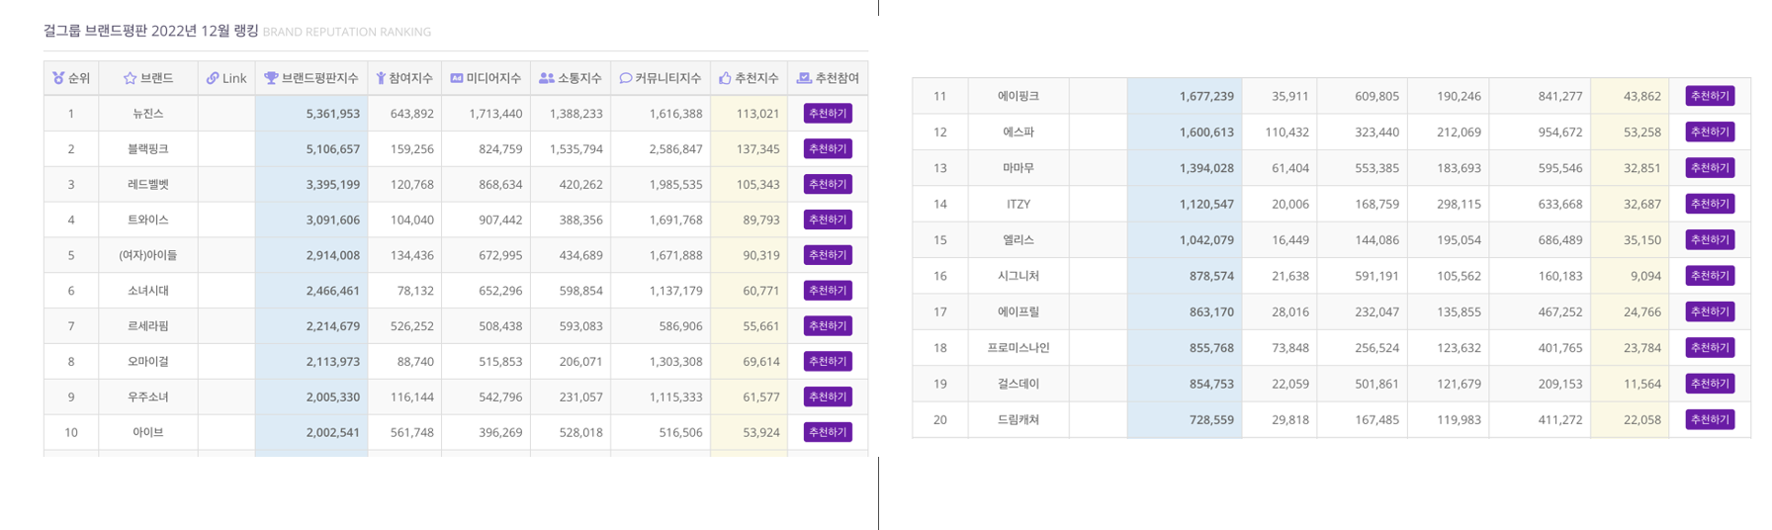This screenshot has height=530, width=1772.
Task: Recommend 시그니처 via 추천하기
Action: pos(1710,276)
